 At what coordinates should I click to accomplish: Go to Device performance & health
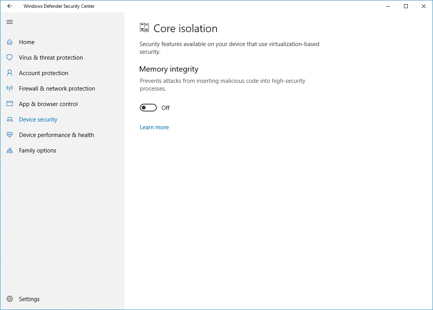(57, 135)
